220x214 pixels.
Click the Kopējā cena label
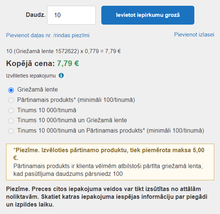30,64
